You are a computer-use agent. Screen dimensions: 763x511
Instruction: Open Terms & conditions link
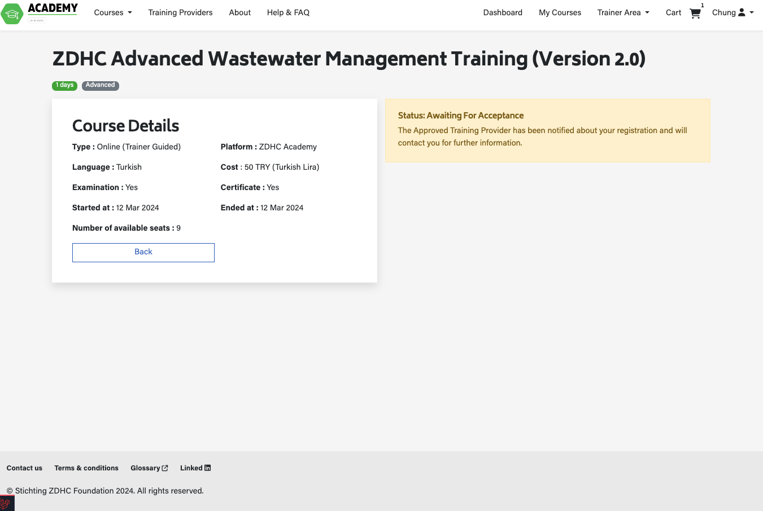coord(86,468)
